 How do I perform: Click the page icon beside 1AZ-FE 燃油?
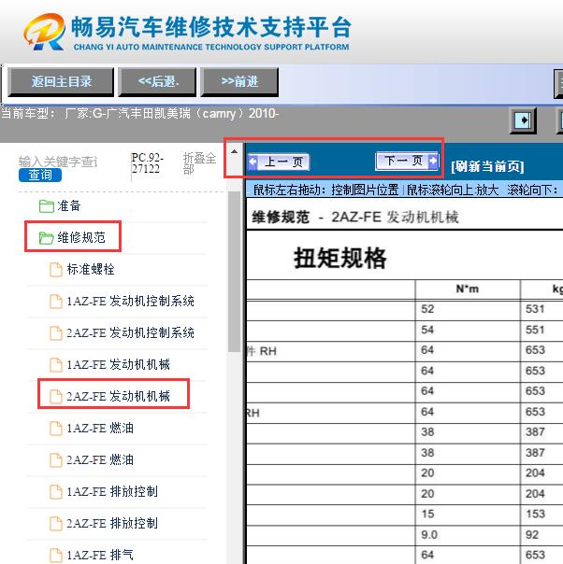pos(56,428)
